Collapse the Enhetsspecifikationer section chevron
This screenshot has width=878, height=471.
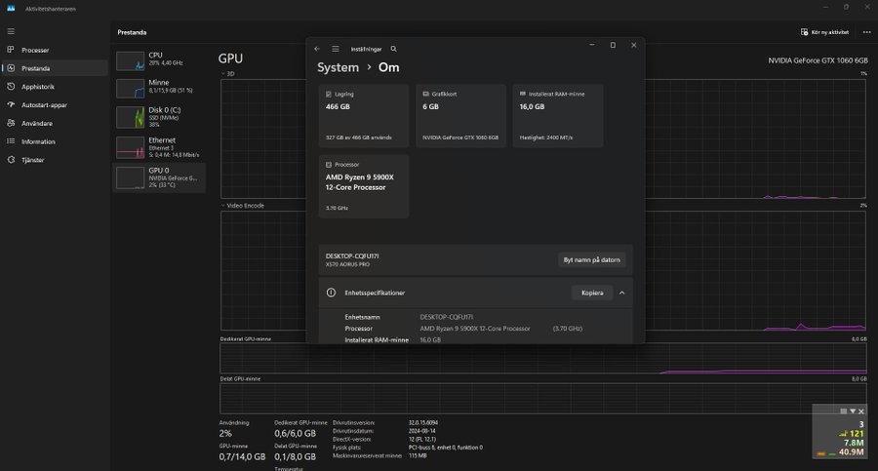[621, 293]
